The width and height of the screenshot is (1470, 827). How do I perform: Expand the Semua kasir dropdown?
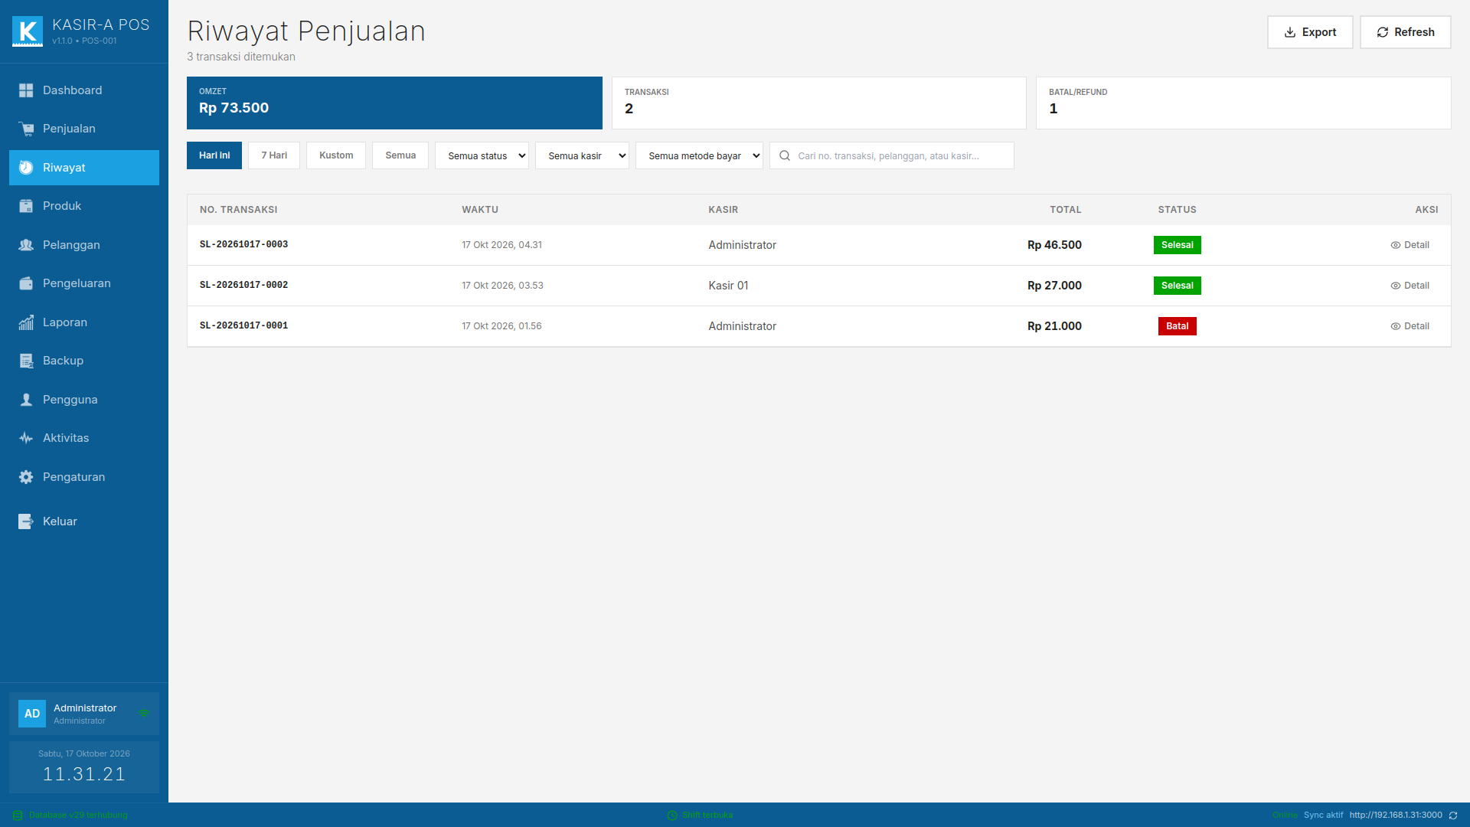582,155
